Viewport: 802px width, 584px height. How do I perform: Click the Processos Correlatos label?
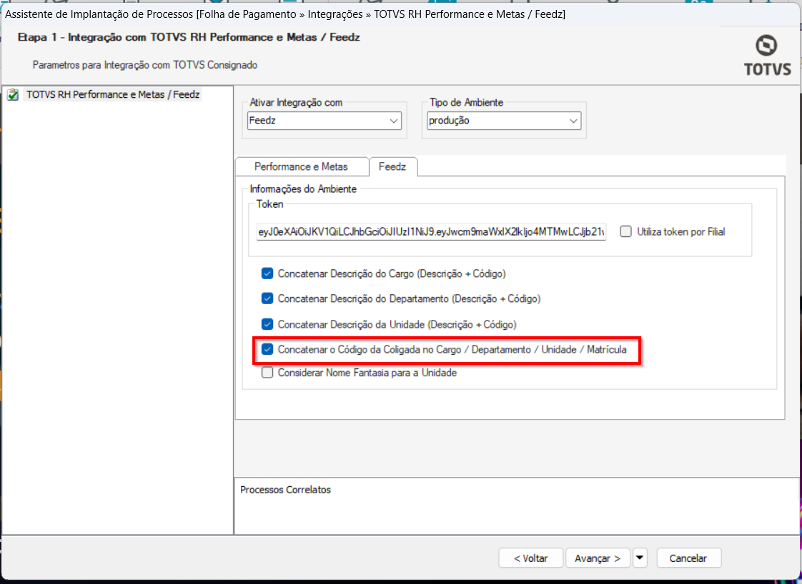pos(285,490)
